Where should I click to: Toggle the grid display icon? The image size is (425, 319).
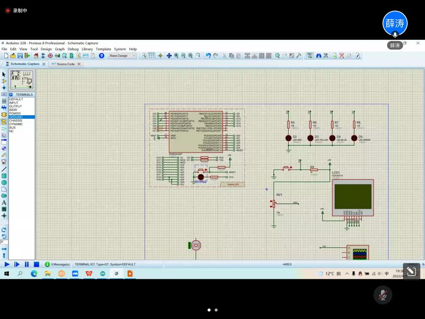click(151, 56)
